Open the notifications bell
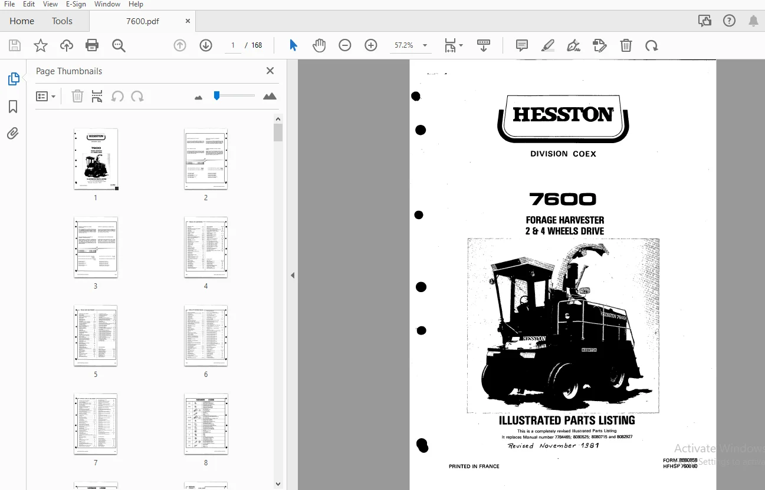Image resolution: width=765 pixels, height=490 pixels. [753, 21]
